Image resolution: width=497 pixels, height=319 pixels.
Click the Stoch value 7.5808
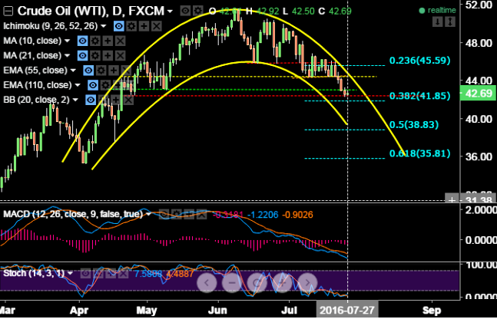tap(148, 274)
